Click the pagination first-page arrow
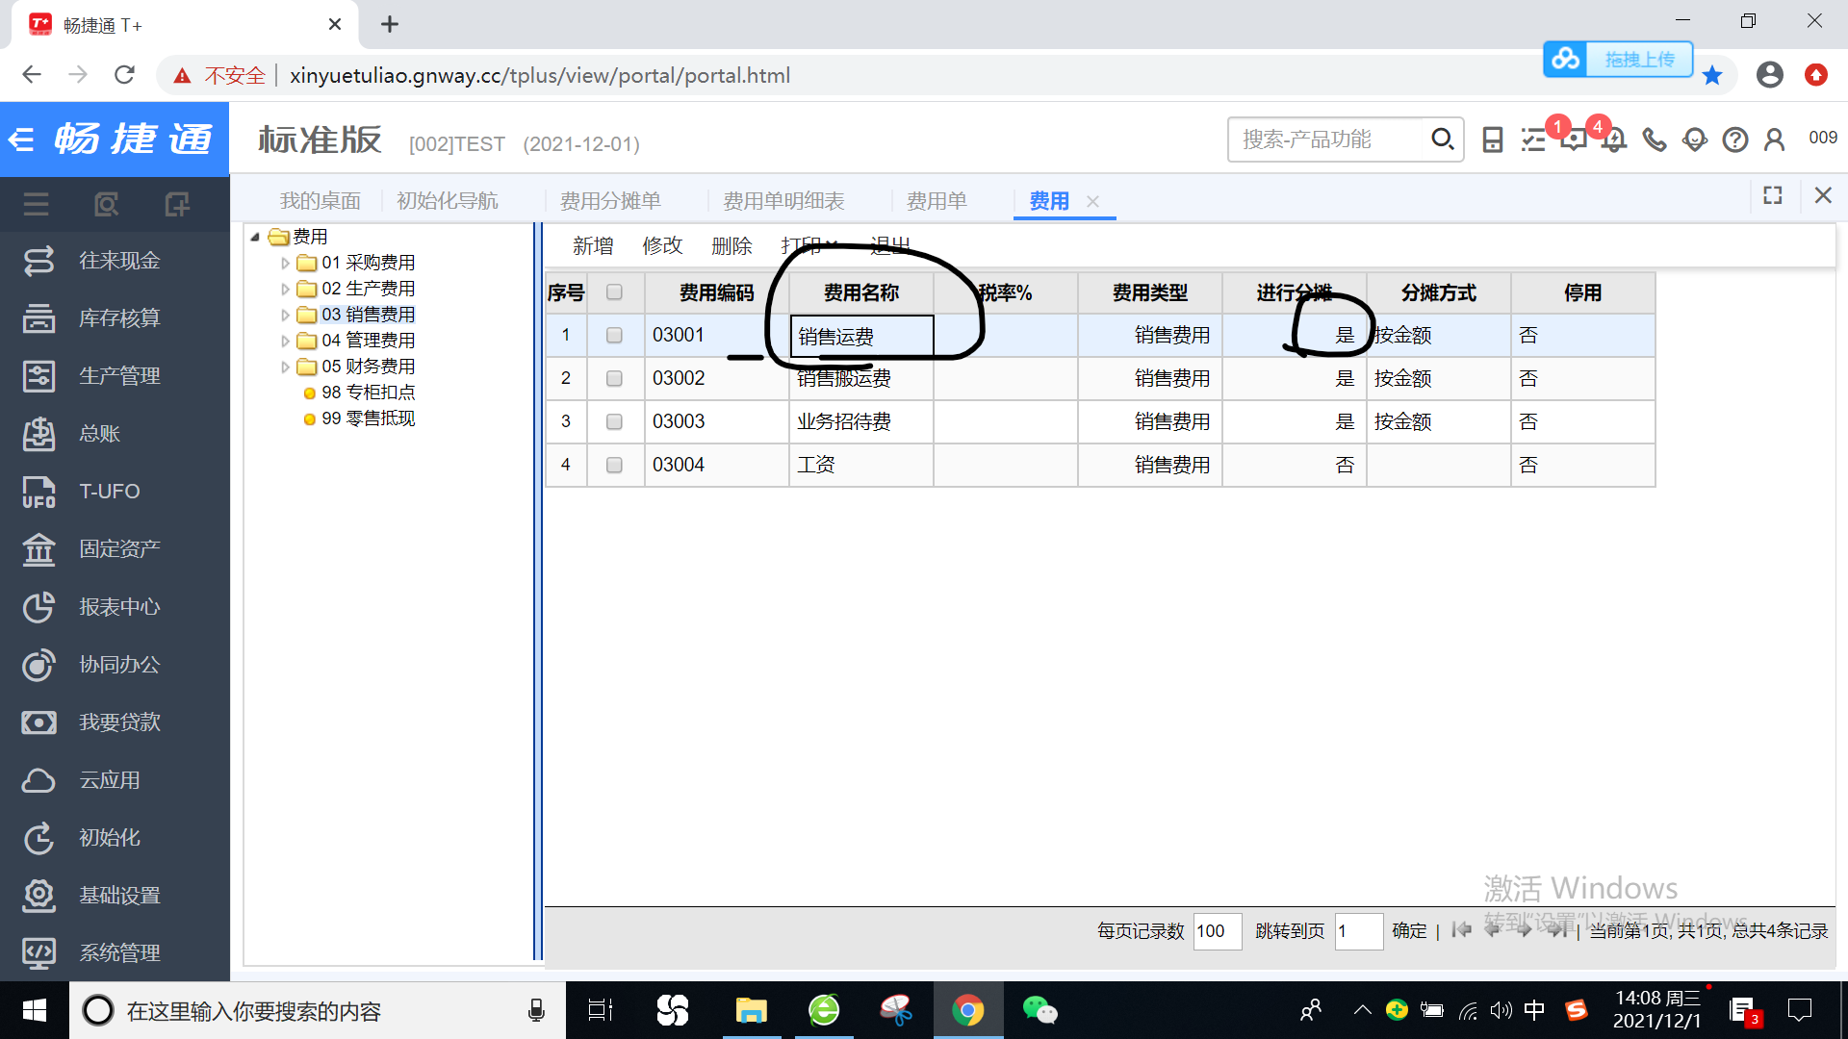This screenshot has width=1848, height=1039. [1462, 930]
